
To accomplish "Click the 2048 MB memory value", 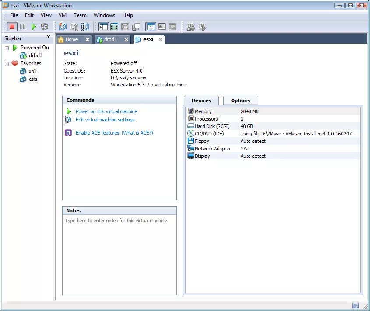I will point(250,111).
